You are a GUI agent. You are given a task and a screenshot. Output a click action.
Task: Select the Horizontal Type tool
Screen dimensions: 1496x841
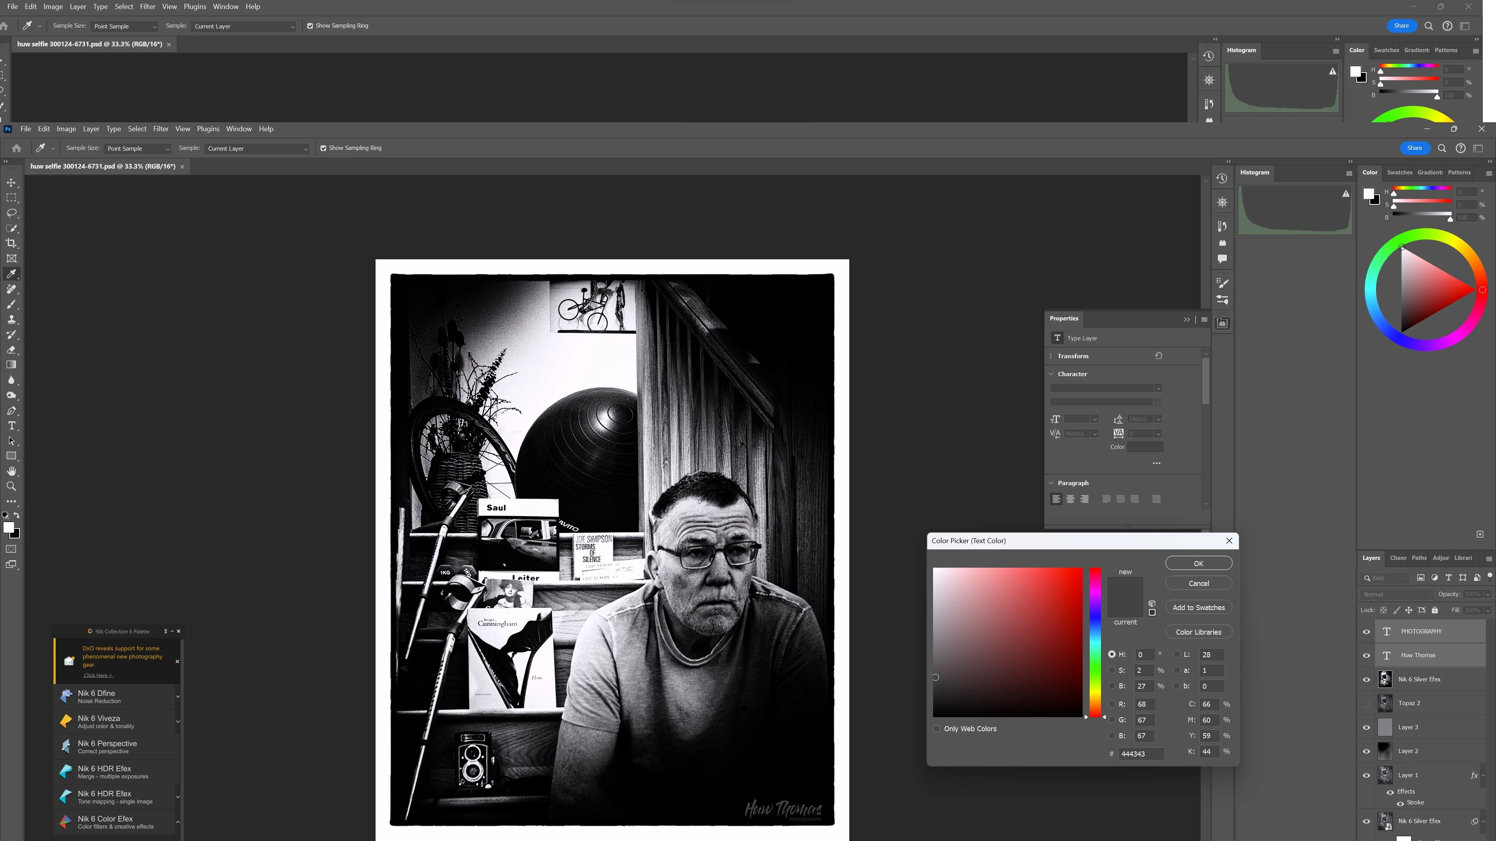[11, 426]
